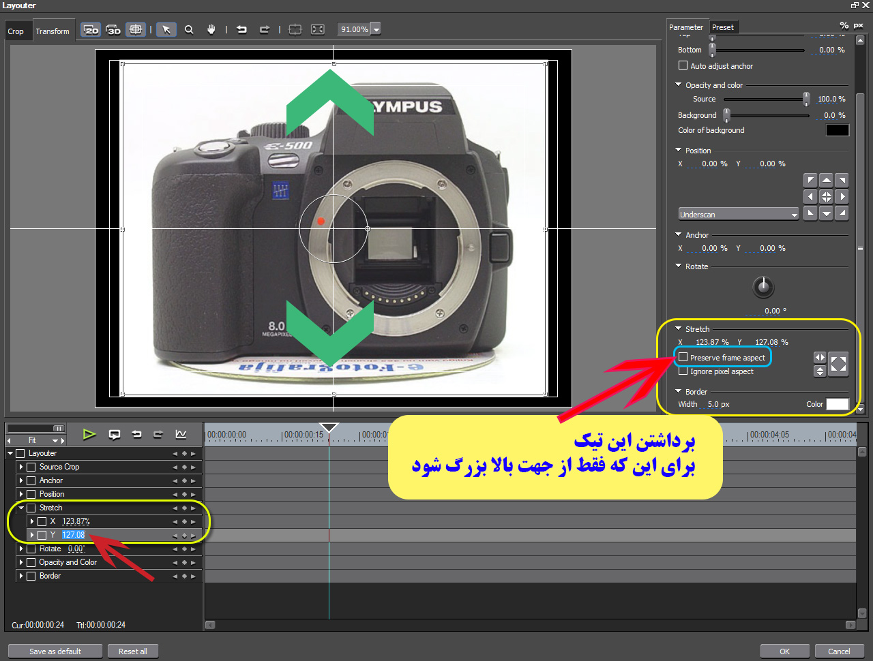Image resolution: width=873 pixels, height=661 pixels.
Task: Collapse the Stretch tree row
Action: click(x=21, y=508)
